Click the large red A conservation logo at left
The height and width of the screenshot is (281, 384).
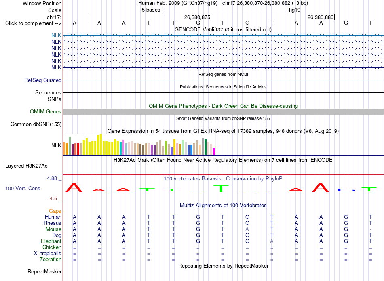[74, 187]
